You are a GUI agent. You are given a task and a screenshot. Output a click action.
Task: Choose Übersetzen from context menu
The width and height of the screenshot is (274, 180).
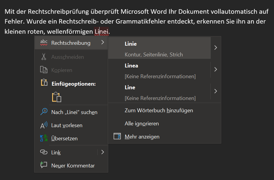[x=71, y=139]
